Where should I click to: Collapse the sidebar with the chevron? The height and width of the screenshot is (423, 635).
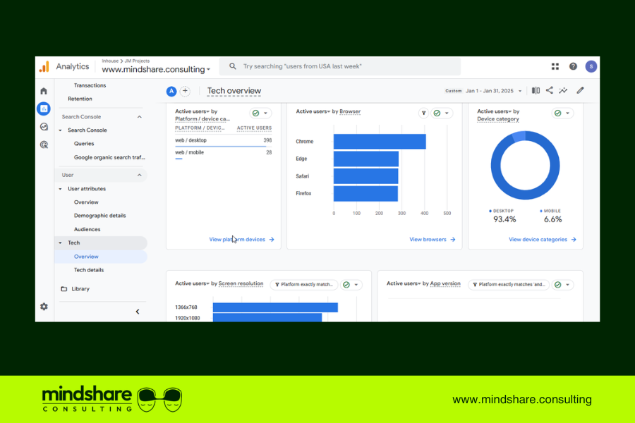[138, 312]
